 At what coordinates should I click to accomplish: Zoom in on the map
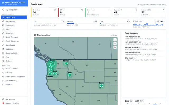click(x=115, y=40)
